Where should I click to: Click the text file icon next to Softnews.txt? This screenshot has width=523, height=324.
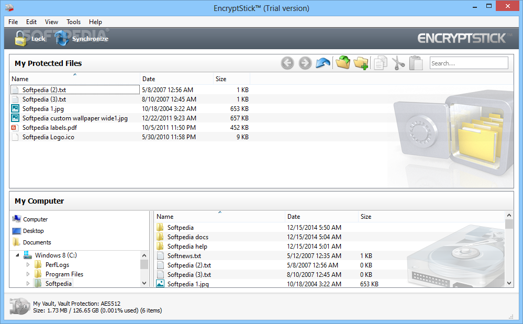(x=160, y=255)
